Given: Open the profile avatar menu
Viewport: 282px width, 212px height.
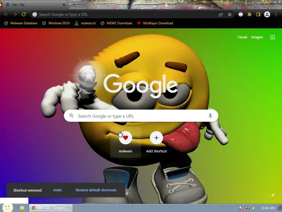Looking at the screenshot, I should (267, 14).
